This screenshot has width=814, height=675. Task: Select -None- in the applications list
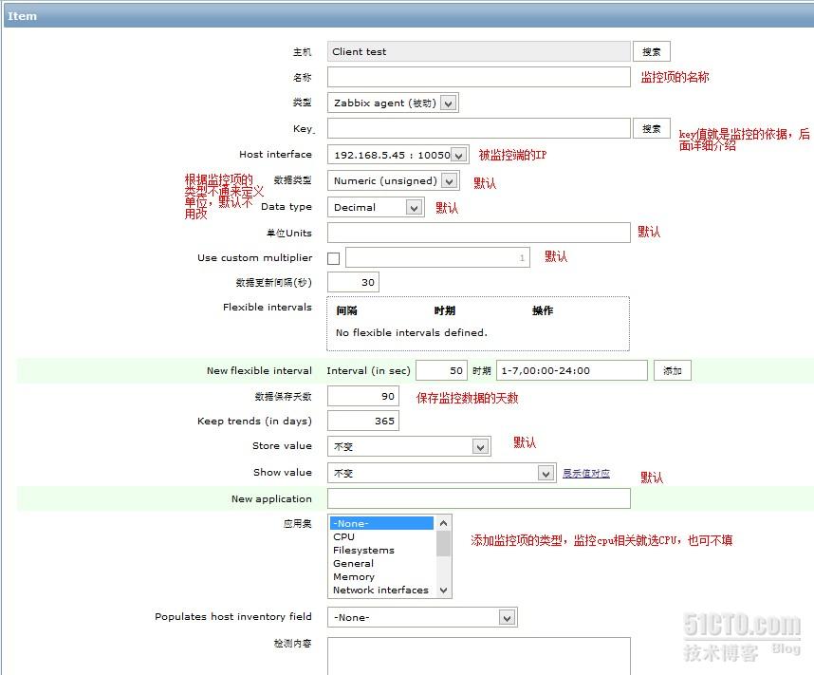[381, 523]
